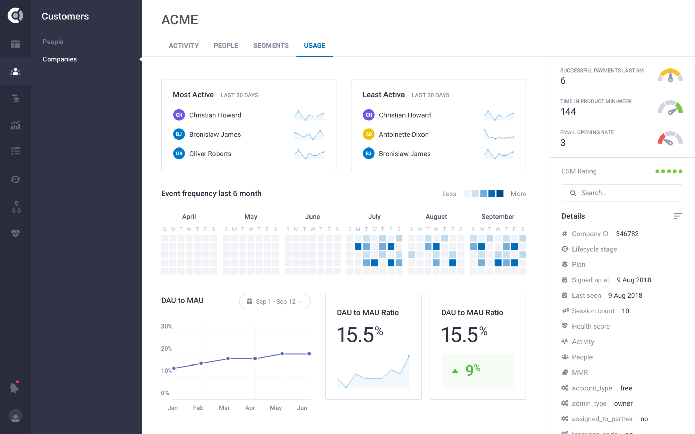The width and height of the screenshot is (695, 434).
Task: Open the dashboard icon in the sidebar
Action: tap(15, 44)
